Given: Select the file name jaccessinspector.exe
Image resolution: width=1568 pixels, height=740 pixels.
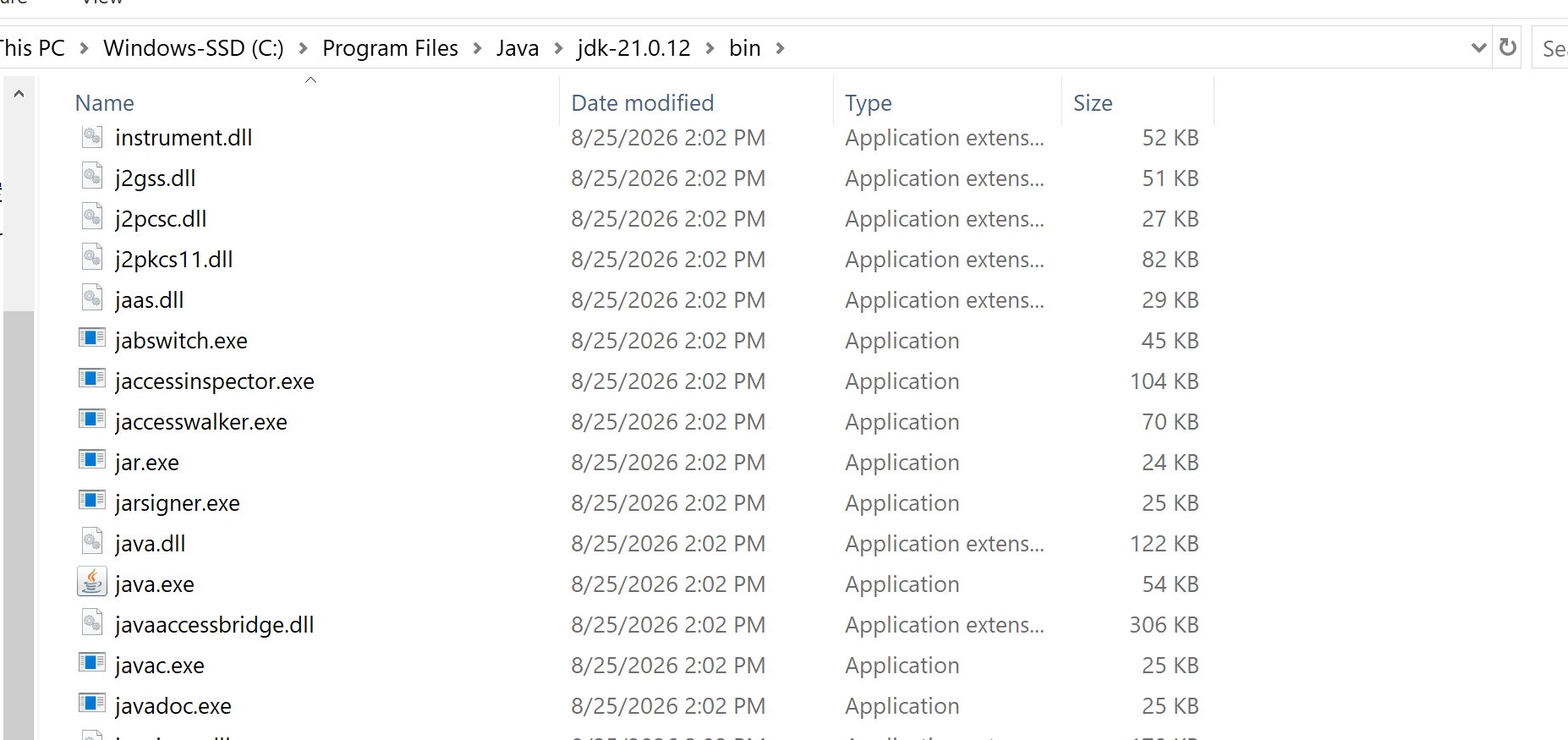Looking at the screenshot, I should 215,381.
